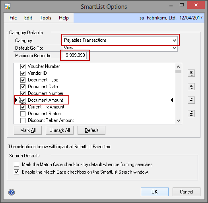
Task: Click the column list scrollbar thumb
Action: click(x=178, y=72)
